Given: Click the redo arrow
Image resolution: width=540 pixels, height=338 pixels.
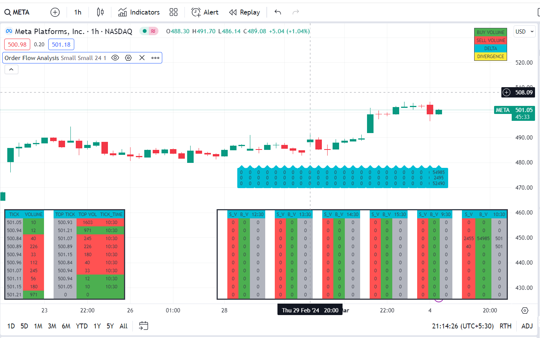Looking at the screenshot, I should pyautogui.click(x=295, y=12).
